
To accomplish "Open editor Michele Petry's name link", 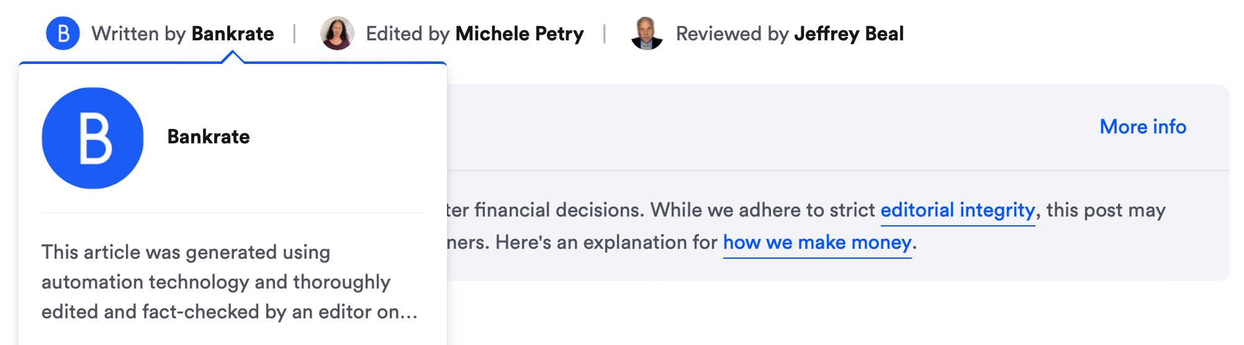I will pos(520,34).
